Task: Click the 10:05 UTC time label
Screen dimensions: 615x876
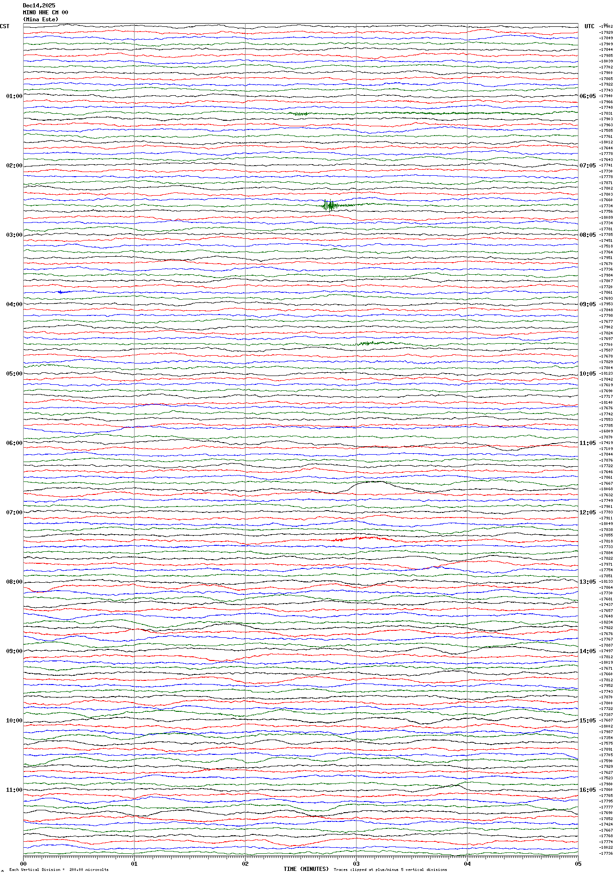Action: coord(588,374)
